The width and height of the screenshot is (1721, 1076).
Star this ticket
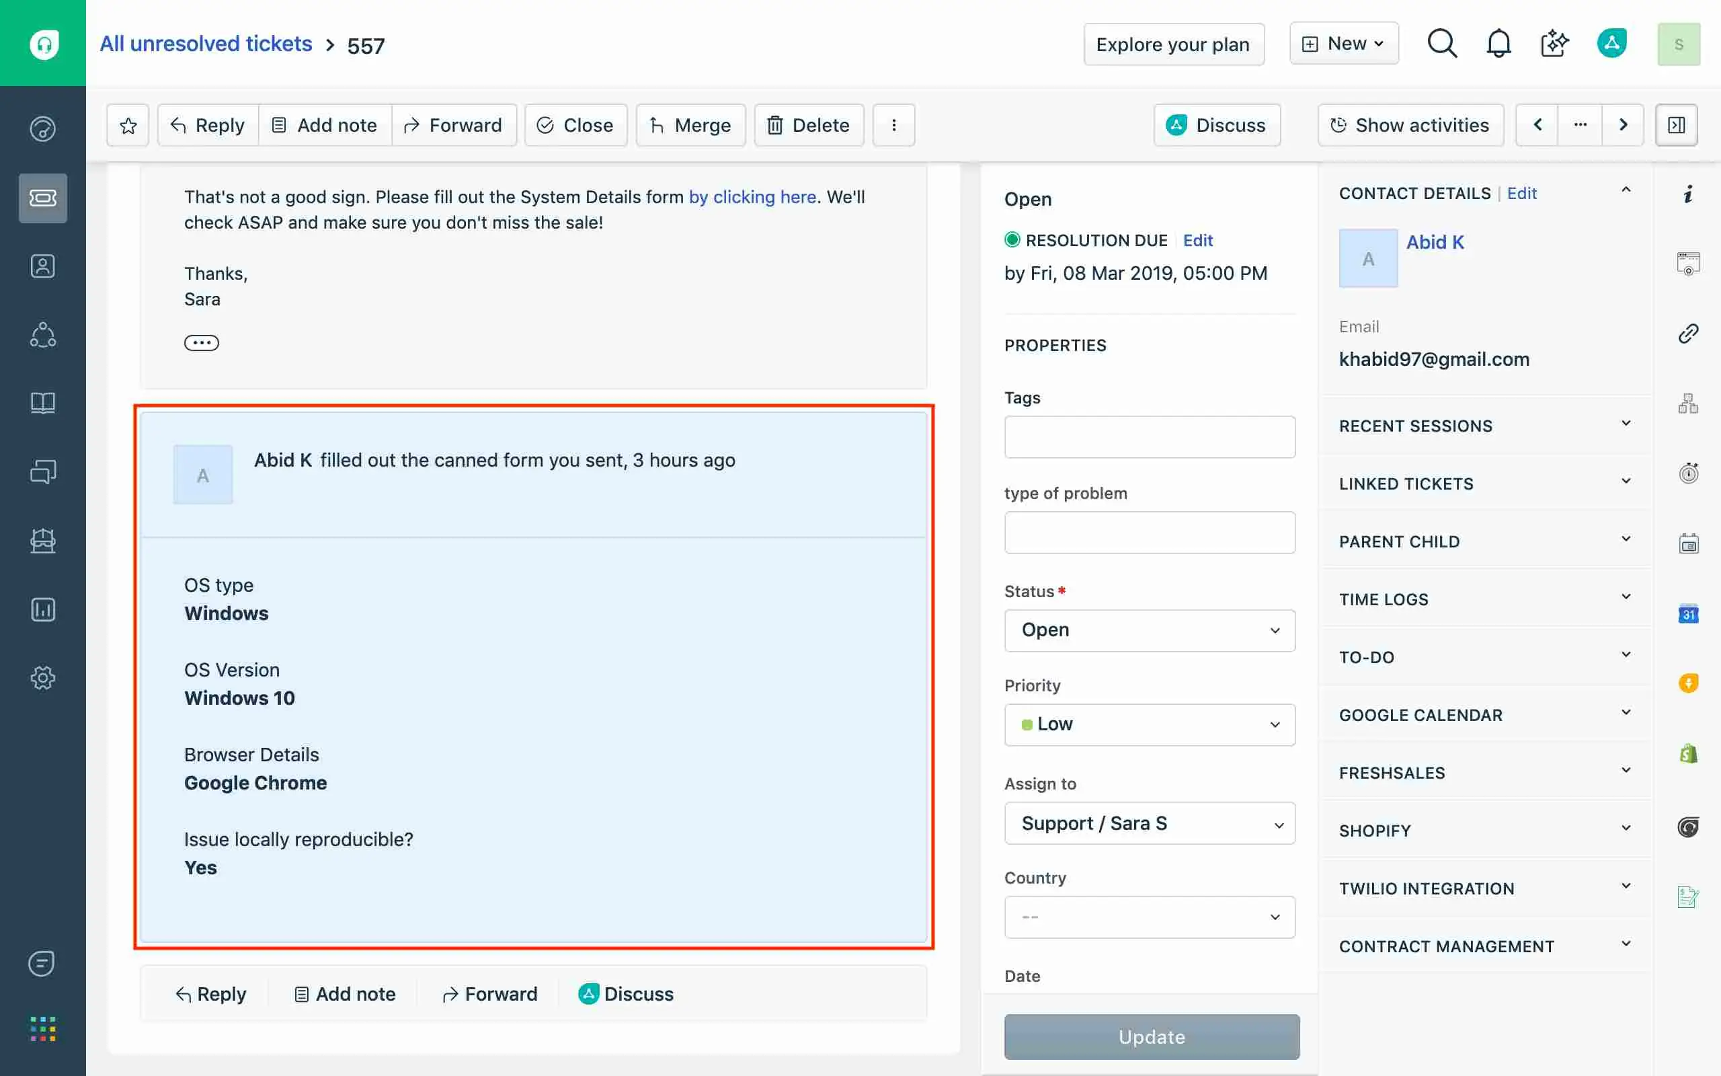pyautogui.click(x=128, y=125)
